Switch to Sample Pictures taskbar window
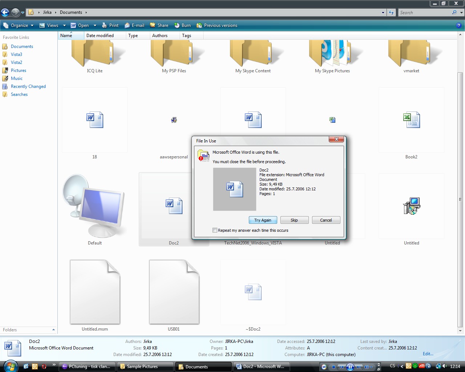 pyautogui.click(x=145, y=367)
